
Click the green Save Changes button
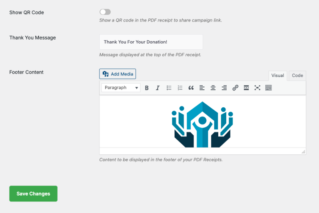33,194
